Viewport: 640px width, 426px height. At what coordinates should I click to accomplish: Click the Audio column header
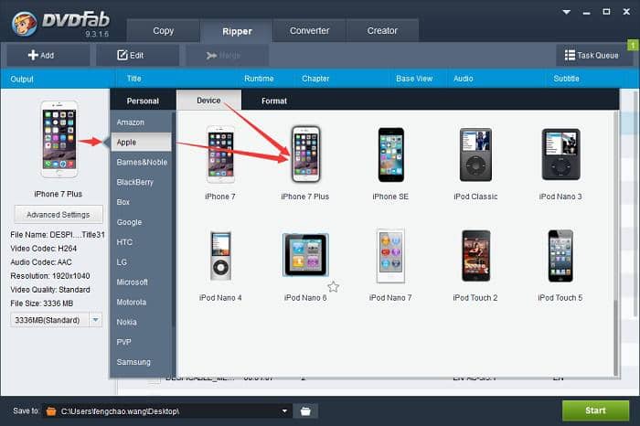point(464,79)
